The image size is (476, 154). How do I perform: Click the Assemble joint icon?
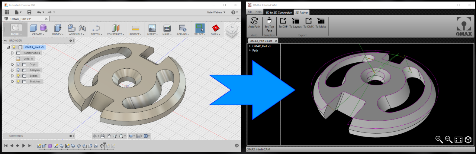coord(82,28)
